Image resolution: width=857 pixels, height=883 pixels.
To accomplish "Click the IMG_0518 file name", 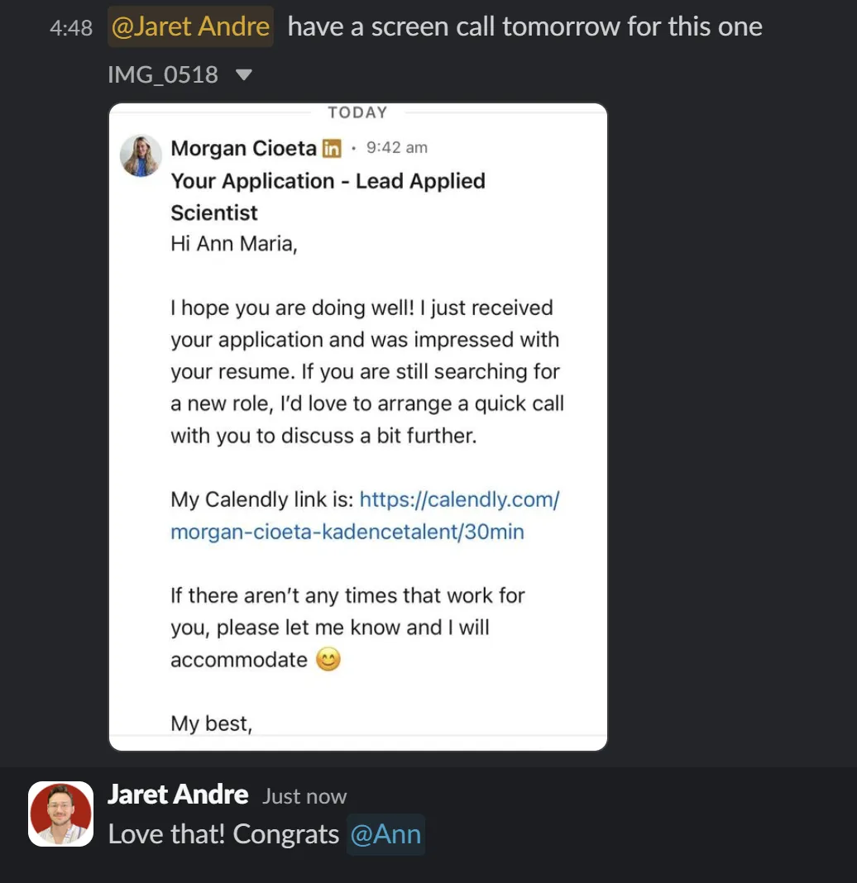I will pyautogui.click(x=163, y=75).
